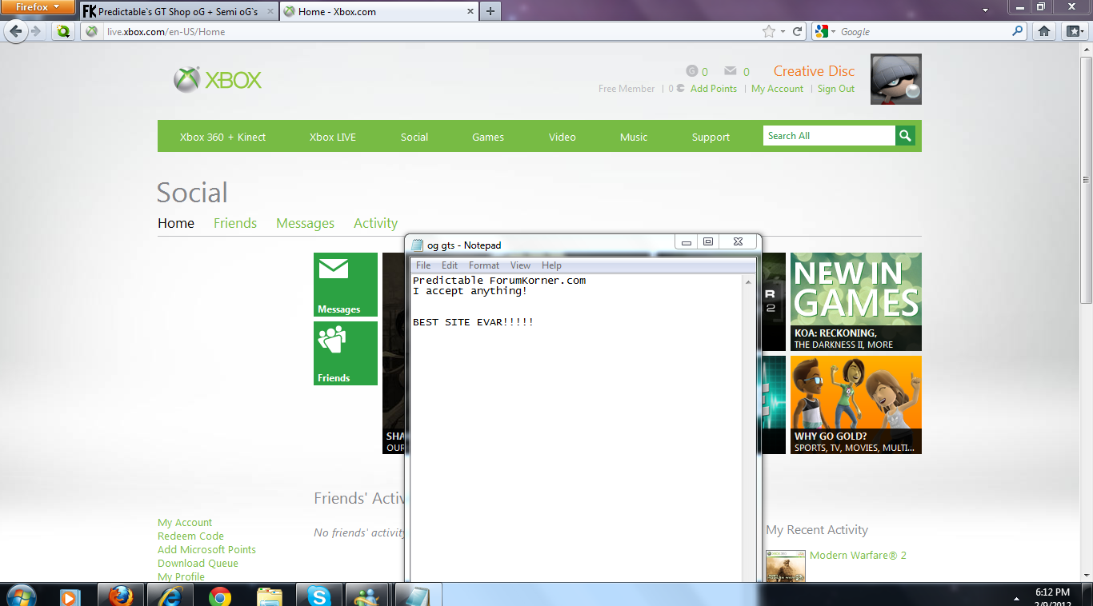Open Google Chrome from taskbar
Screen dimensions: 1093x606
tap(220, 596)
